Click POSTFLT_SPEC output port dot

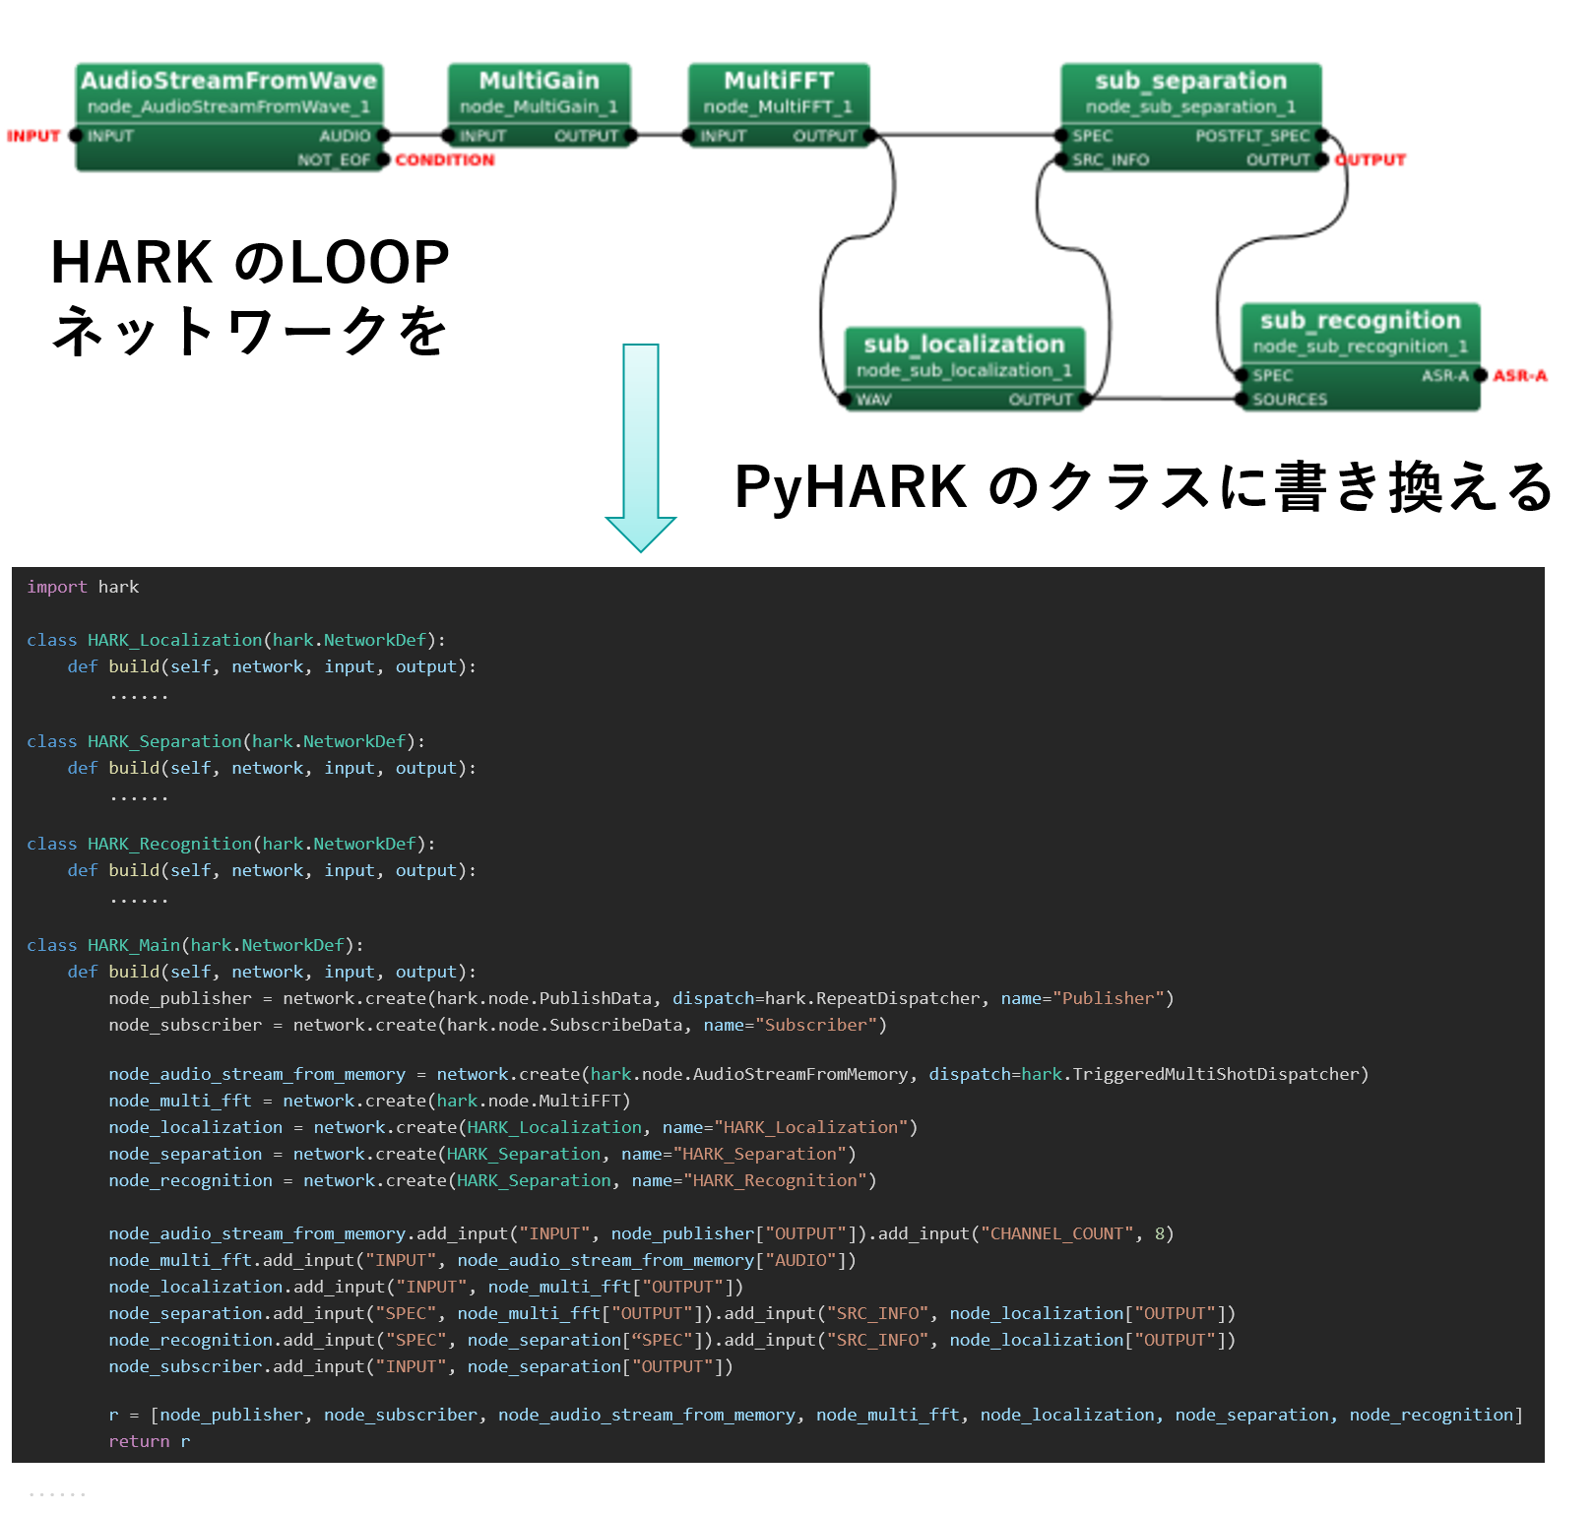1322,136
